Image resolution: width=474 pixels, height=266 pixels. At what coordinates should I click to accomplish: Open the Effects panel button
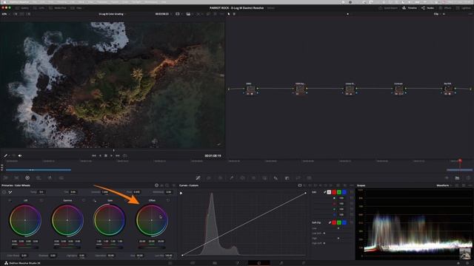[445, 8]
